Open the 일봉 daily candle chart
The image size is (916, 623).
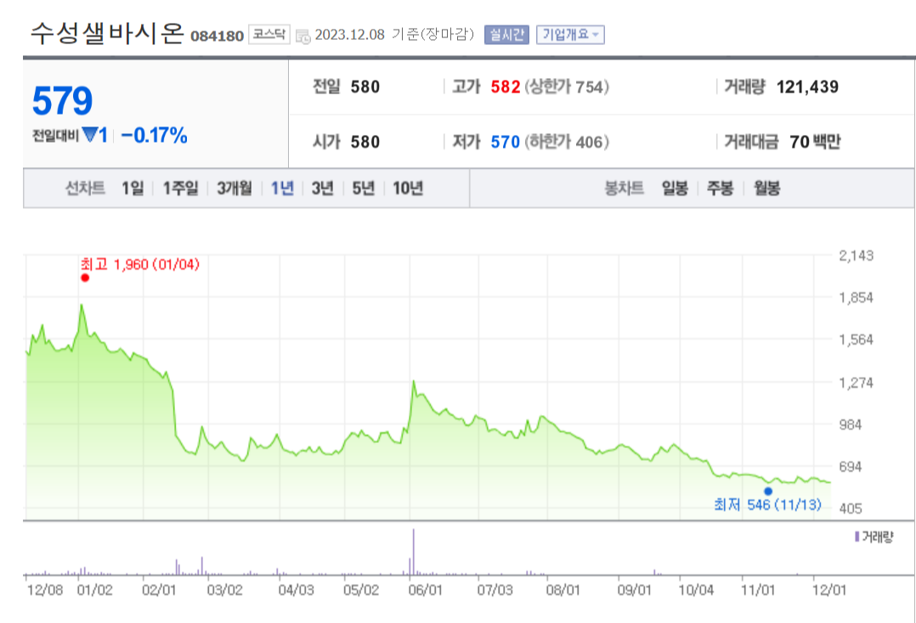click(675, 188)
